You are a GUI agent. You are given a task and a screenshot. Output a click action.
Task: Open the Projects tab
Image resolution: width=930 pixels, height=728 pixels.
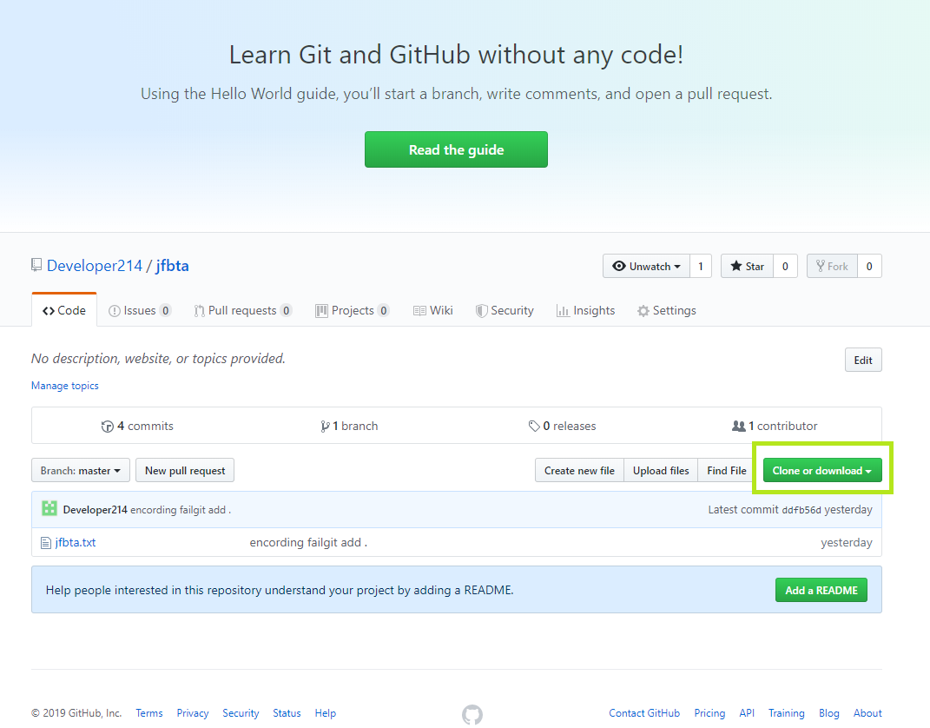pyautogui.click(x=353, y=310)
